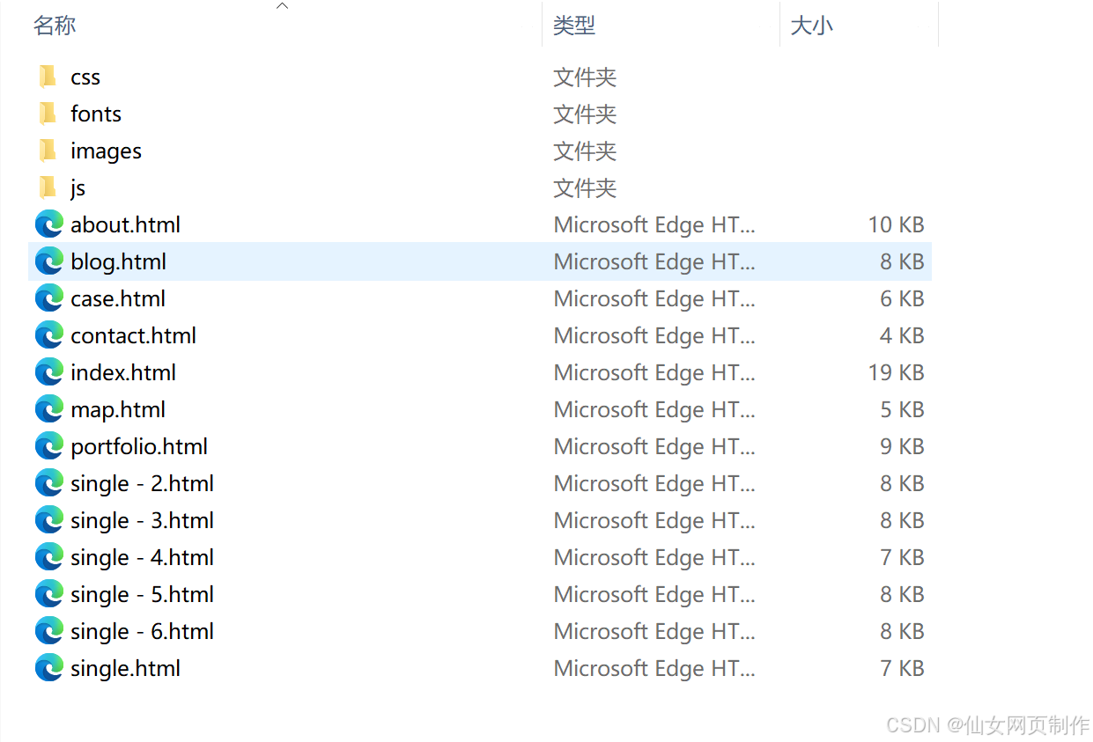Click the Edge icon next to about.html

(x=48, y=224)
